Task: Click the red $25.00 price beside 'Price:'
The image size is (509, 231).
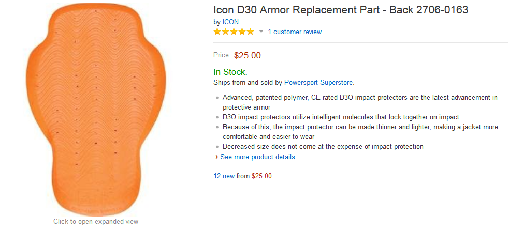Action: tap(248, 55)
